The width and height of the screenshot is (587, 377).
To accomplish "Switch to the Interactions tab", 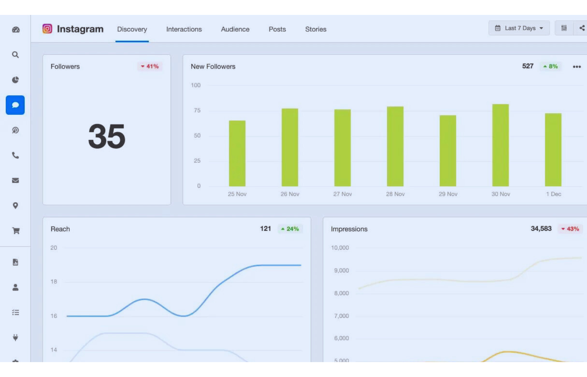I will 184,29.
